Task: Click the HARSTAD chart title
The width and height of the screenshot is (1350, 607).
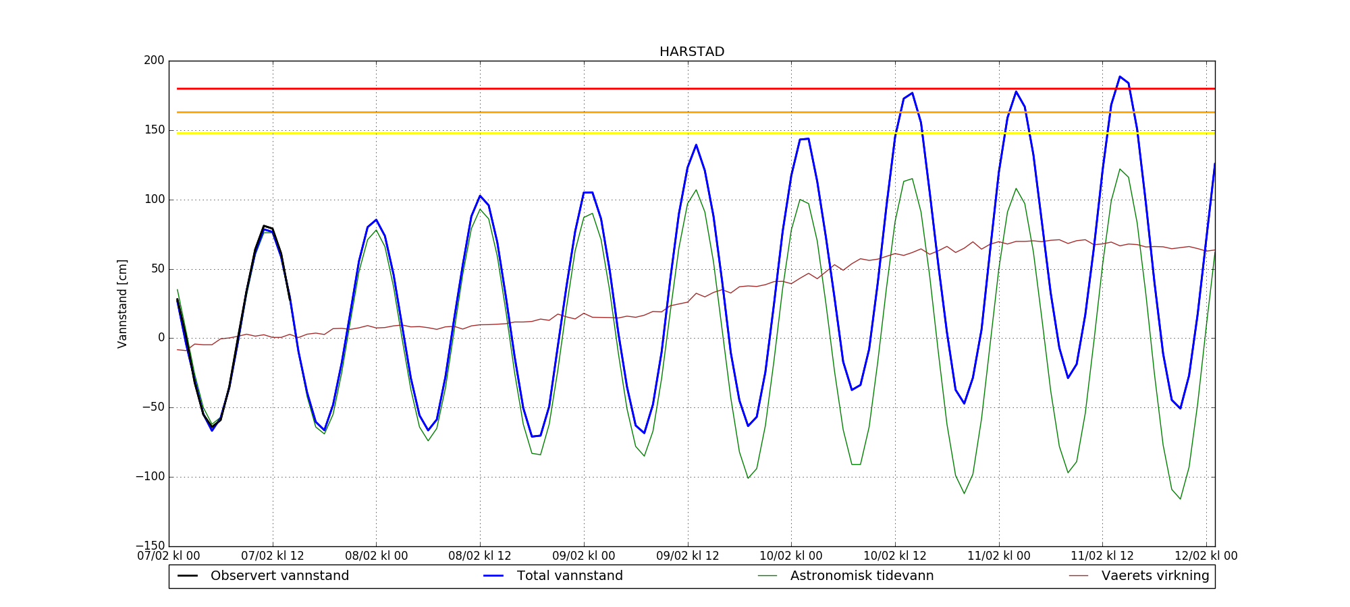Action: coord(692,52)
